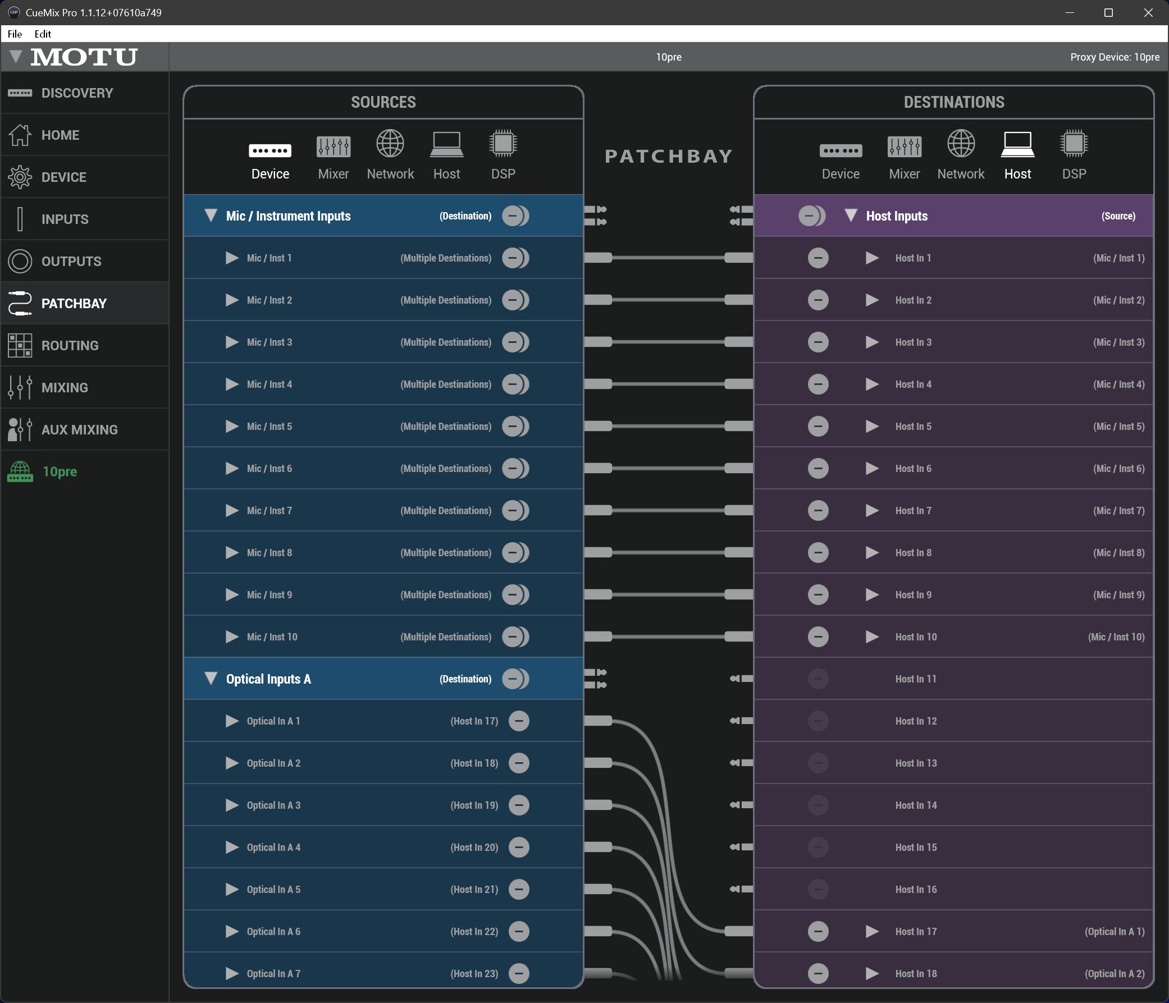Open the Edit menu

point(43,34)
